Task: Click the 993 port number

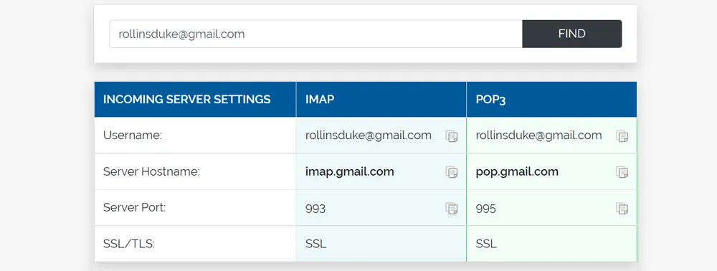Action: pyautogui.click(x=315, y=209)
